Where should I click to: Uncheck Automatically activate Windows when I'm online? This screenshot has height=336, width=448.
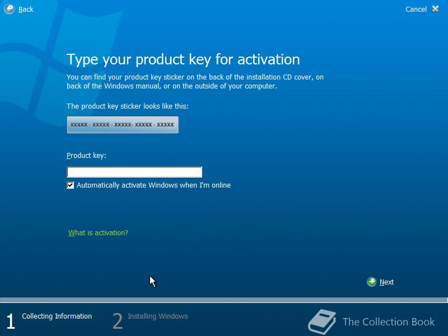click(71, 185)
